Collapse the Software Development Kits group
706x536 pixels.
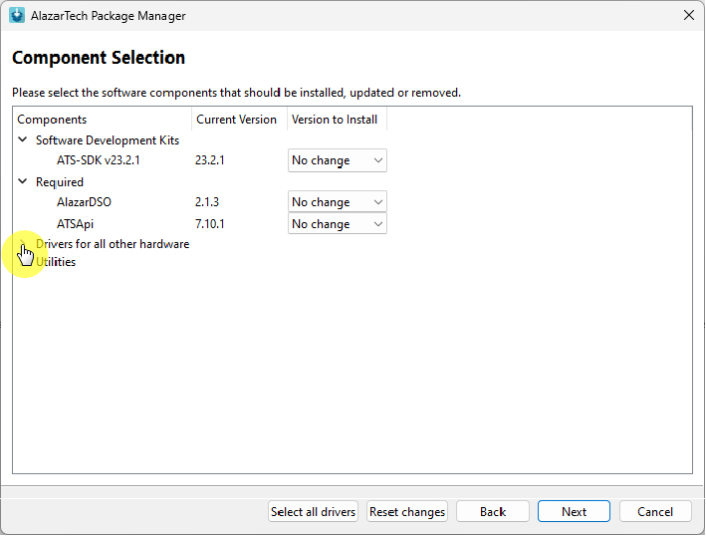pos(23,139)
